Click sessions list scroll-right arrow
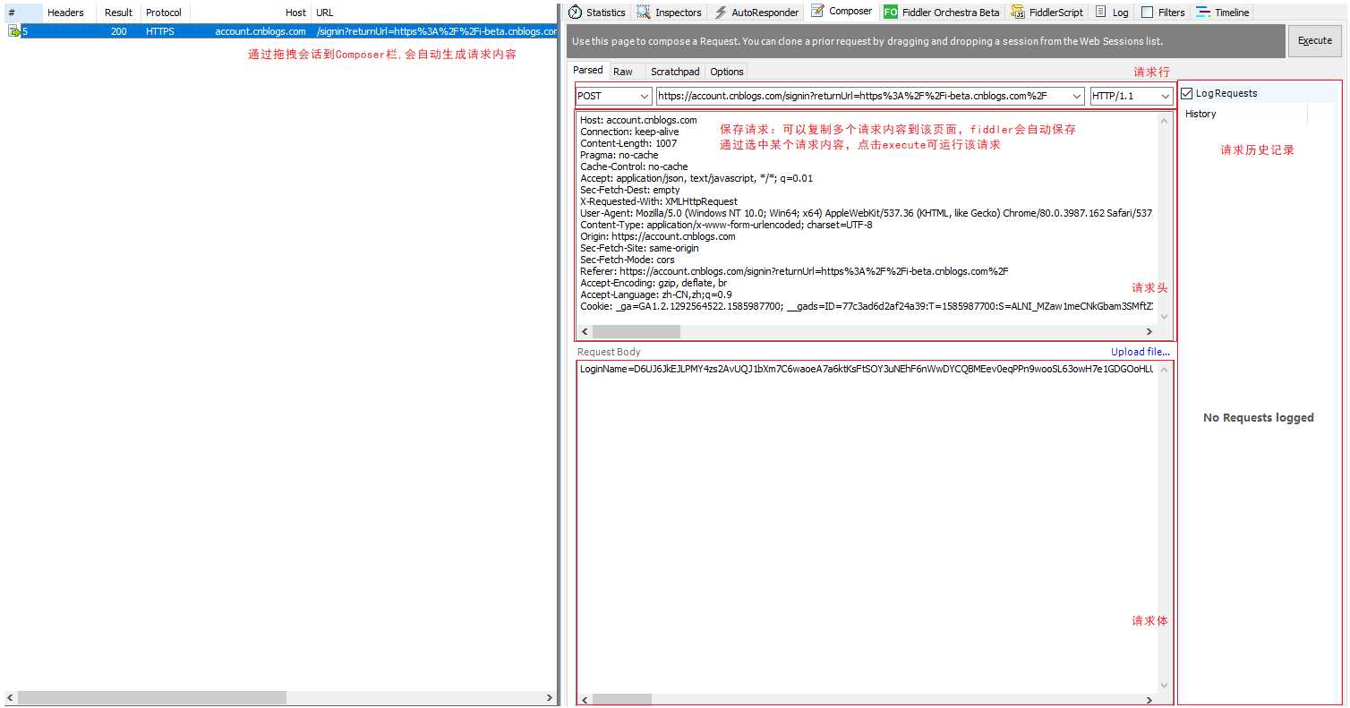The height and width of the screenshot is (708, 1350). (550, 697)
